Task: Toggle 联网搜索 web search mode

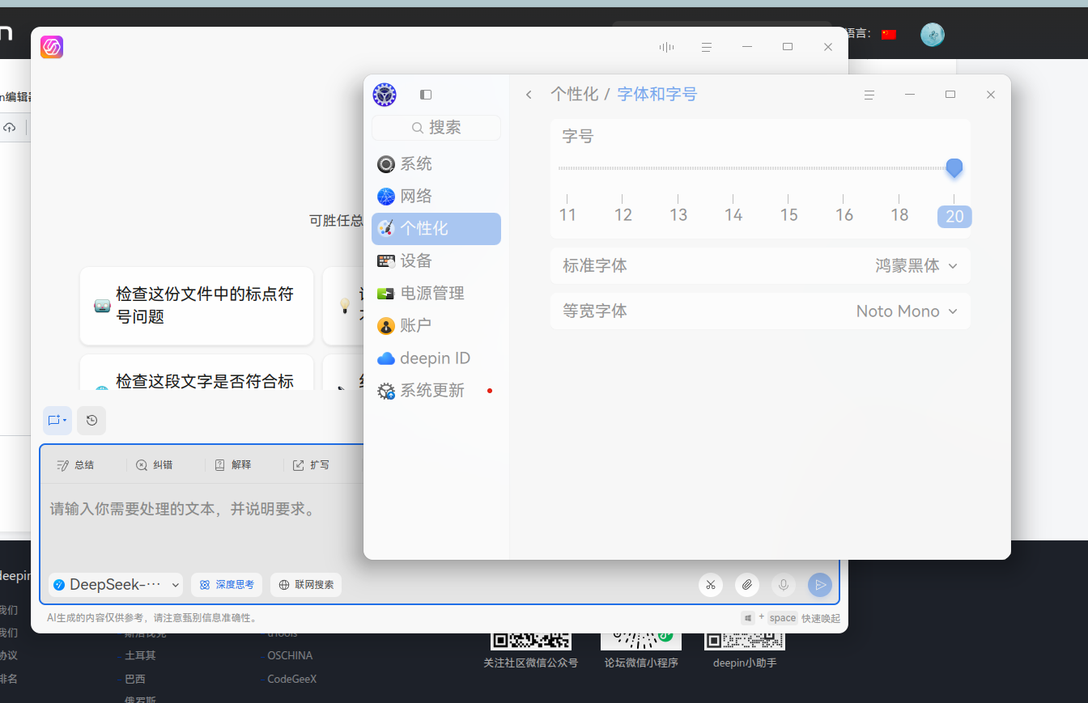Action: pos(306,585)
